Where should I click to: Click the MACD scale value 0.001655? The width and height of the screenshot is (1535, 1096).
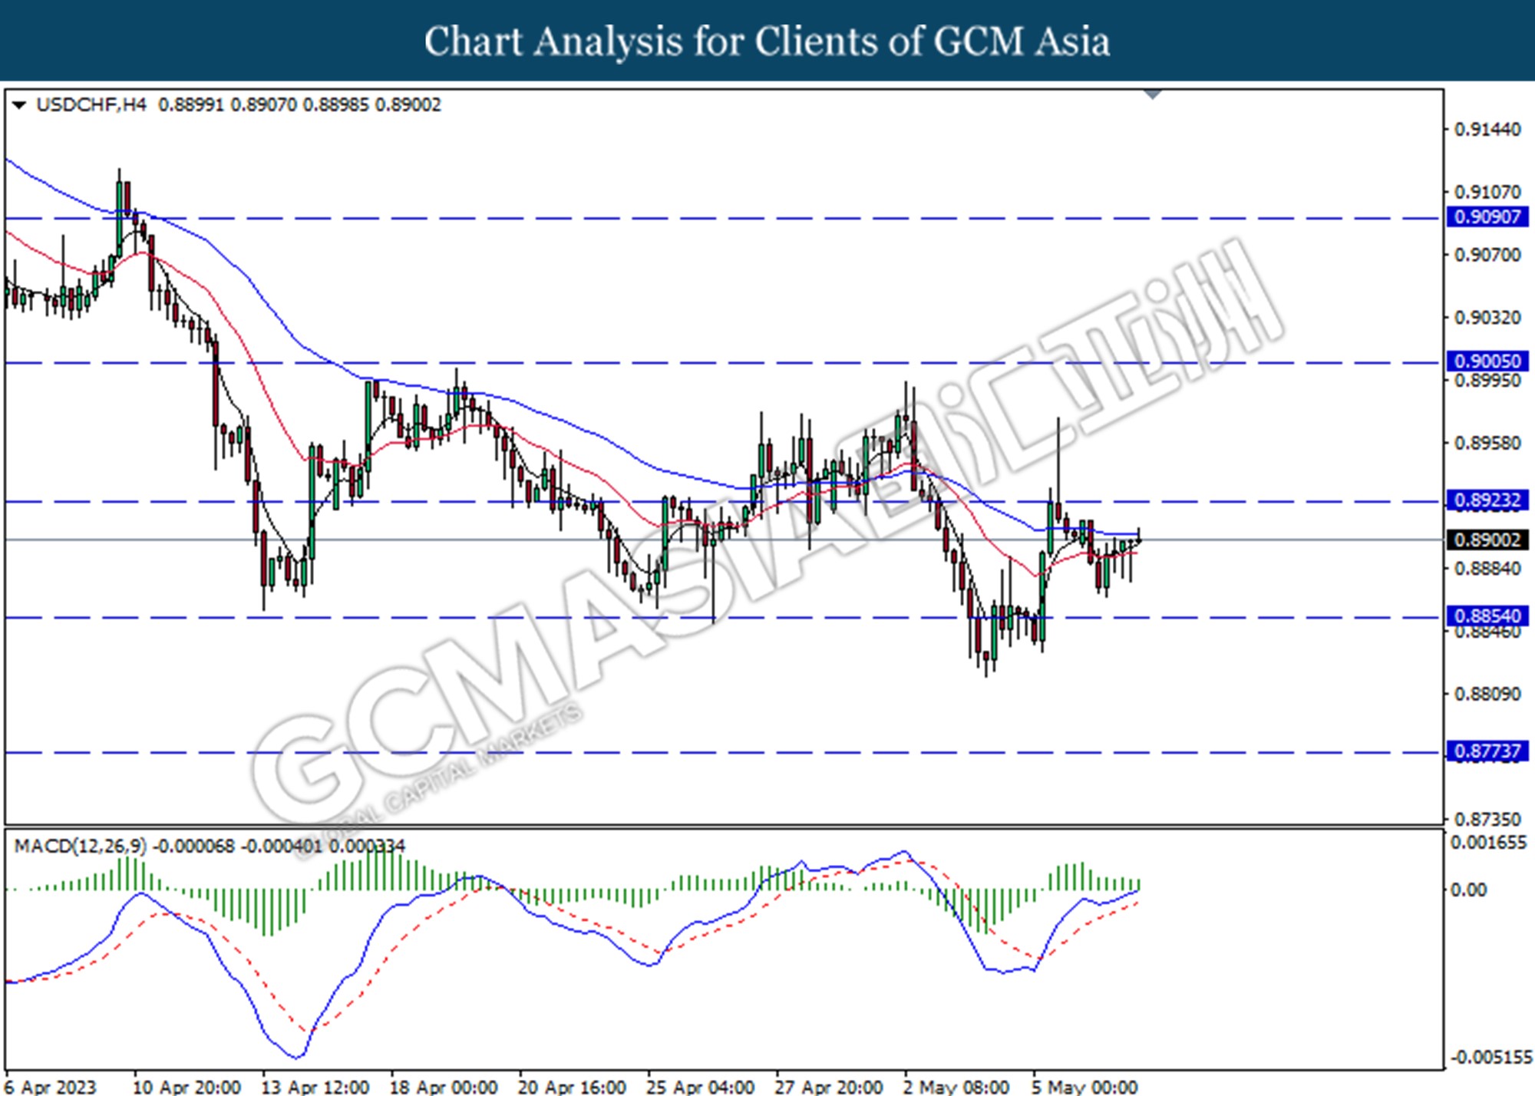tap(1488, 843)
